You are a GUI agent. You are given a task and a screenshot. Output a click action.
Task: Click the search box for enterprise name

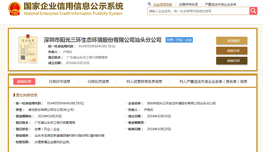[198, 11]
